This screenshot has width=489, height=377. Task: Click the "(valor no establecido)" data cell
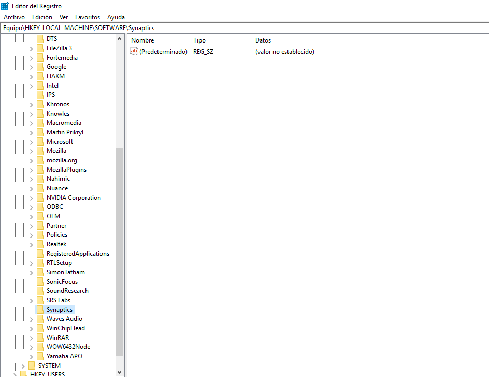click(x=285, y=51)
